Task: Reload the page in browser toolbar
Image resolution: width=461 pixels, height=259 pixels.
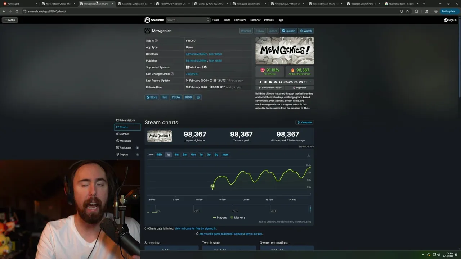Action: click(x=17, y=11)
